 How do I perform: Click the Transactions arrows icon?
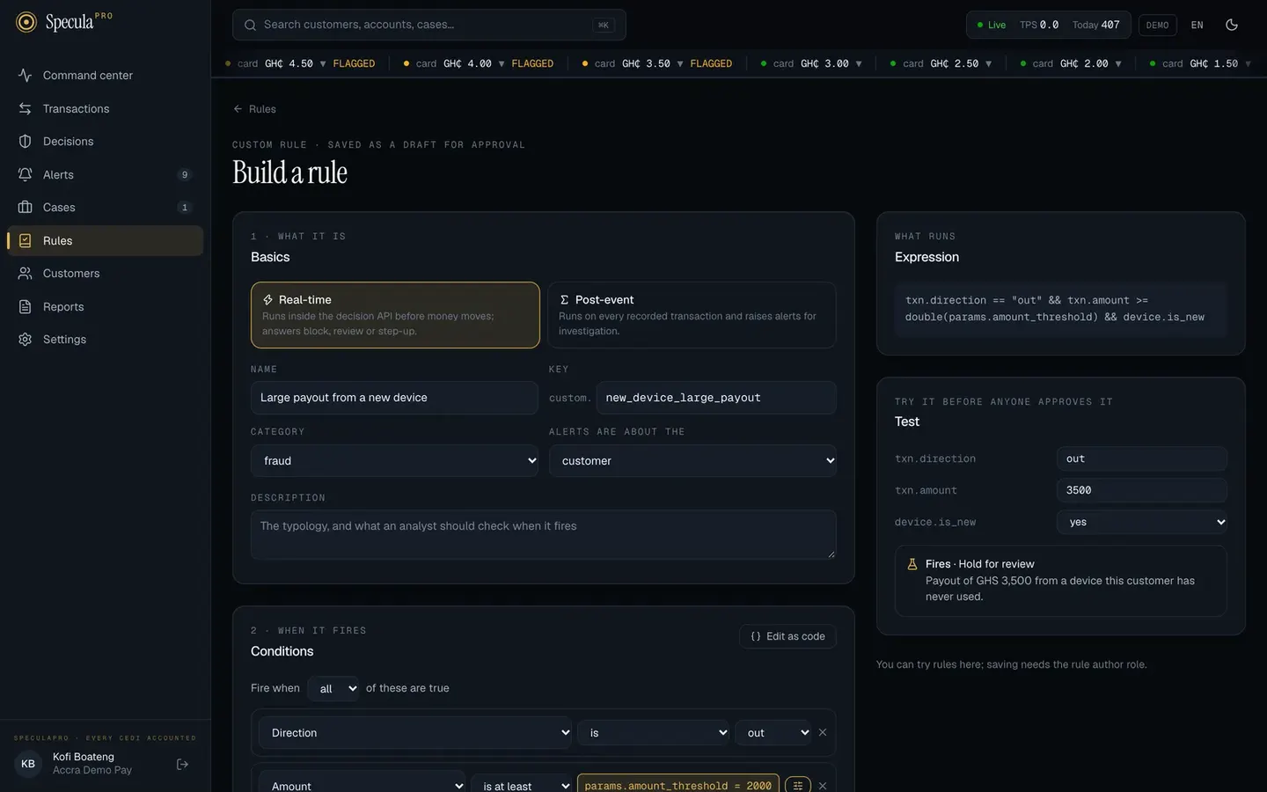click(x=25, y=108)
